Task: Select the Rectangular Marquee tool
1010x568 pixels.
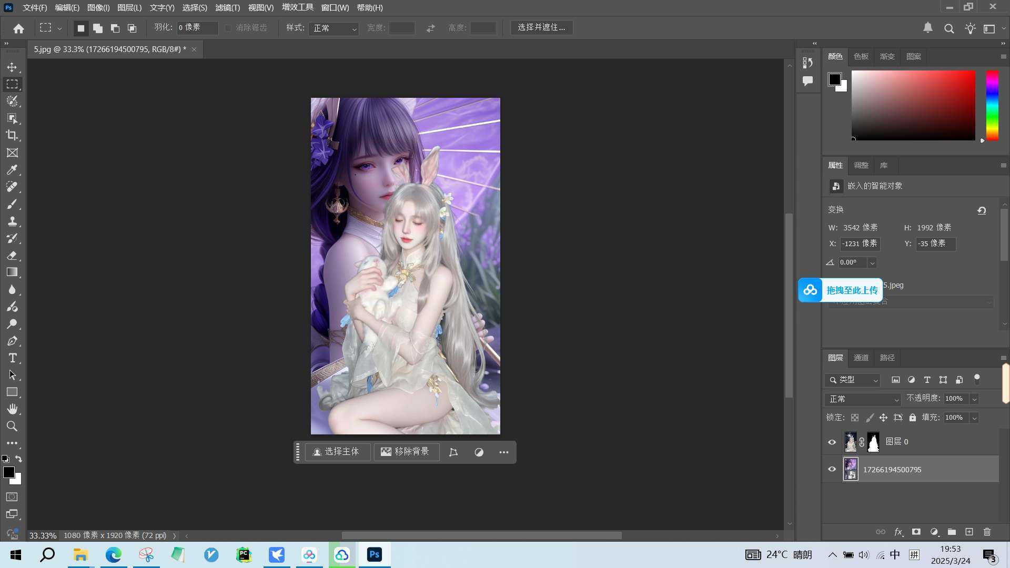Action: (12, 84)
